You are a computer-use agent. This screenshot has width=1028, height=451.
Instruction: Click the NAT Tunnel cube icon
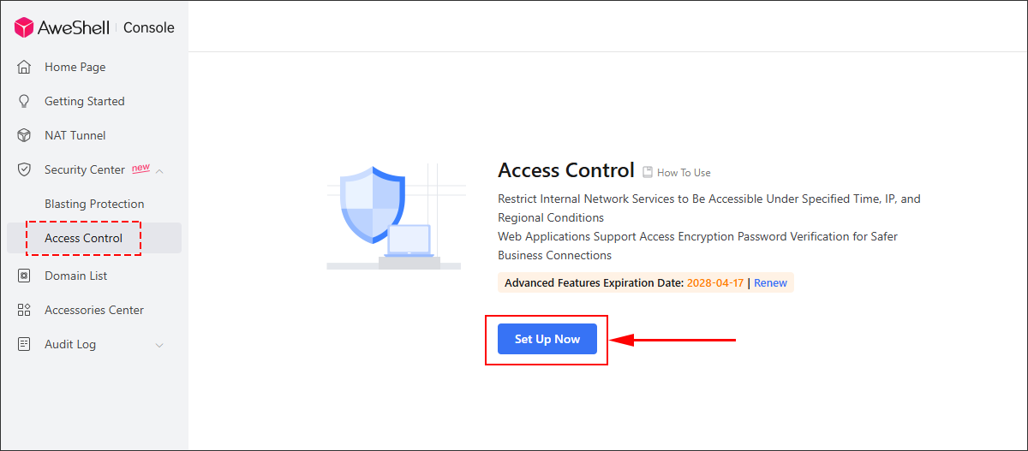pos(24,135)
